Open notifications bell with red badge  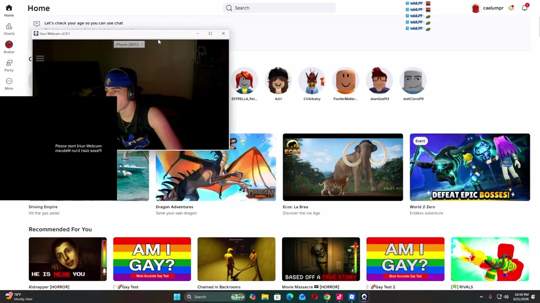pyautogui.click(x=525, y=8)
